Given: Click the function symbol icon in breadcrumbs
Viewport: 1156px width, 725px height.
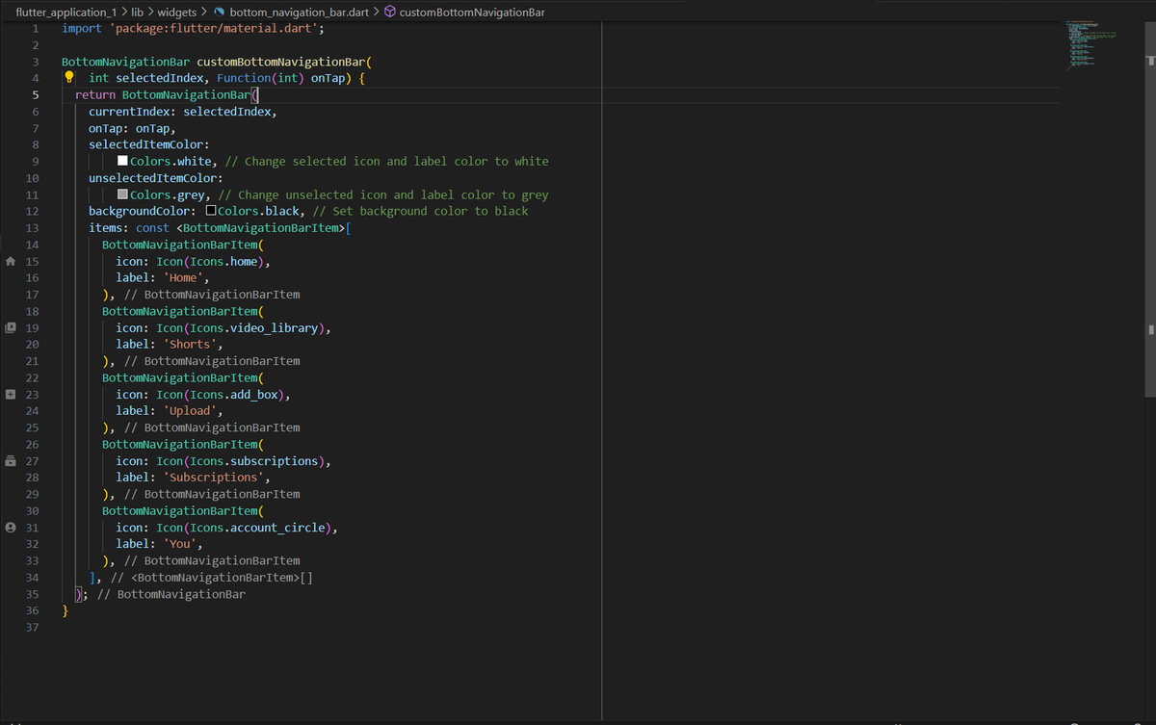Looking at the screenshot, I should [390, 12].
